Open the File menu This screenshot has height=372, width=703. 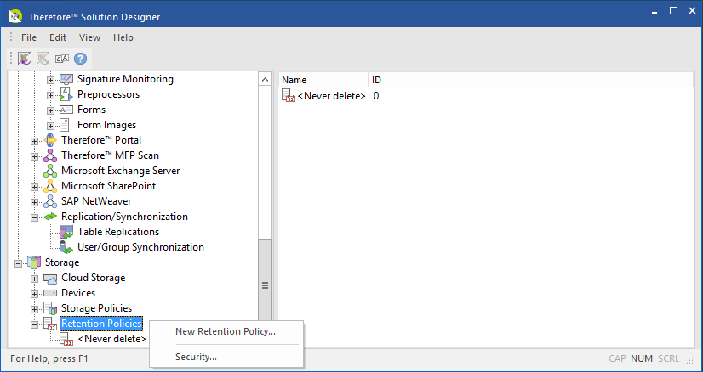(x=29, y=37)
